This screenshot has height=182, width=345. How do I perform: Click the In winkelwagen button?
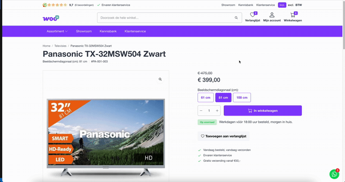tap(263, 111)
